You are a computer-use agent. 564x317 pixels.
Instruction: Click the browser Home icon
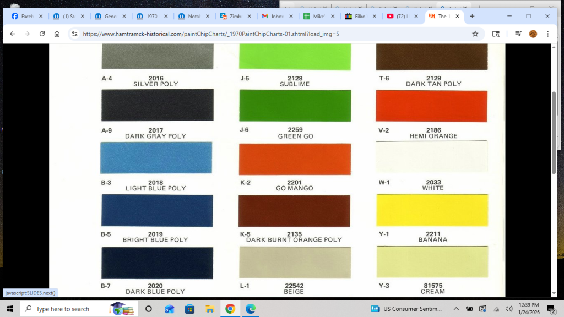(57, 34)
